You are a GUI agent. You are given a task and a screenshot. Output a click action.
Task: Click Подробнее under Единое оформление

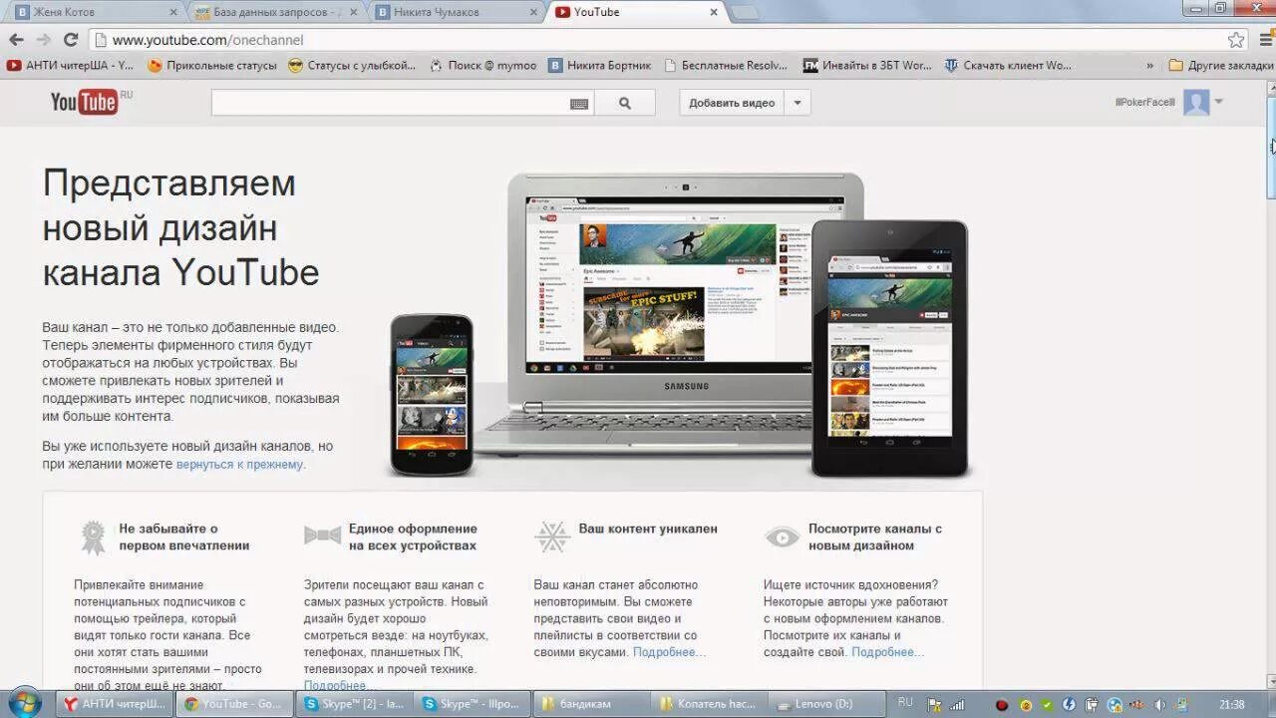pyautogui.click(x=337, y=686)
